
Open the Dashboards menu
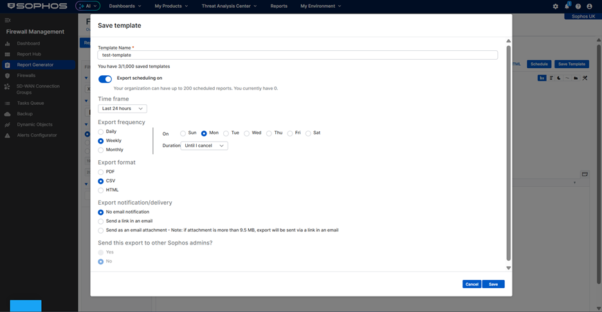tap(125, 6)
